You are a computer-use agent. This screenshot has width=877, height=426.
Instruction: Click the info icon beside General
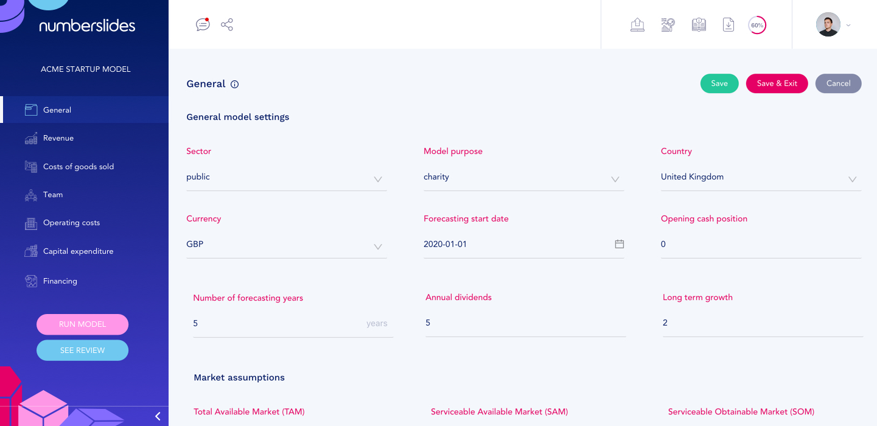tap(235, 85)
